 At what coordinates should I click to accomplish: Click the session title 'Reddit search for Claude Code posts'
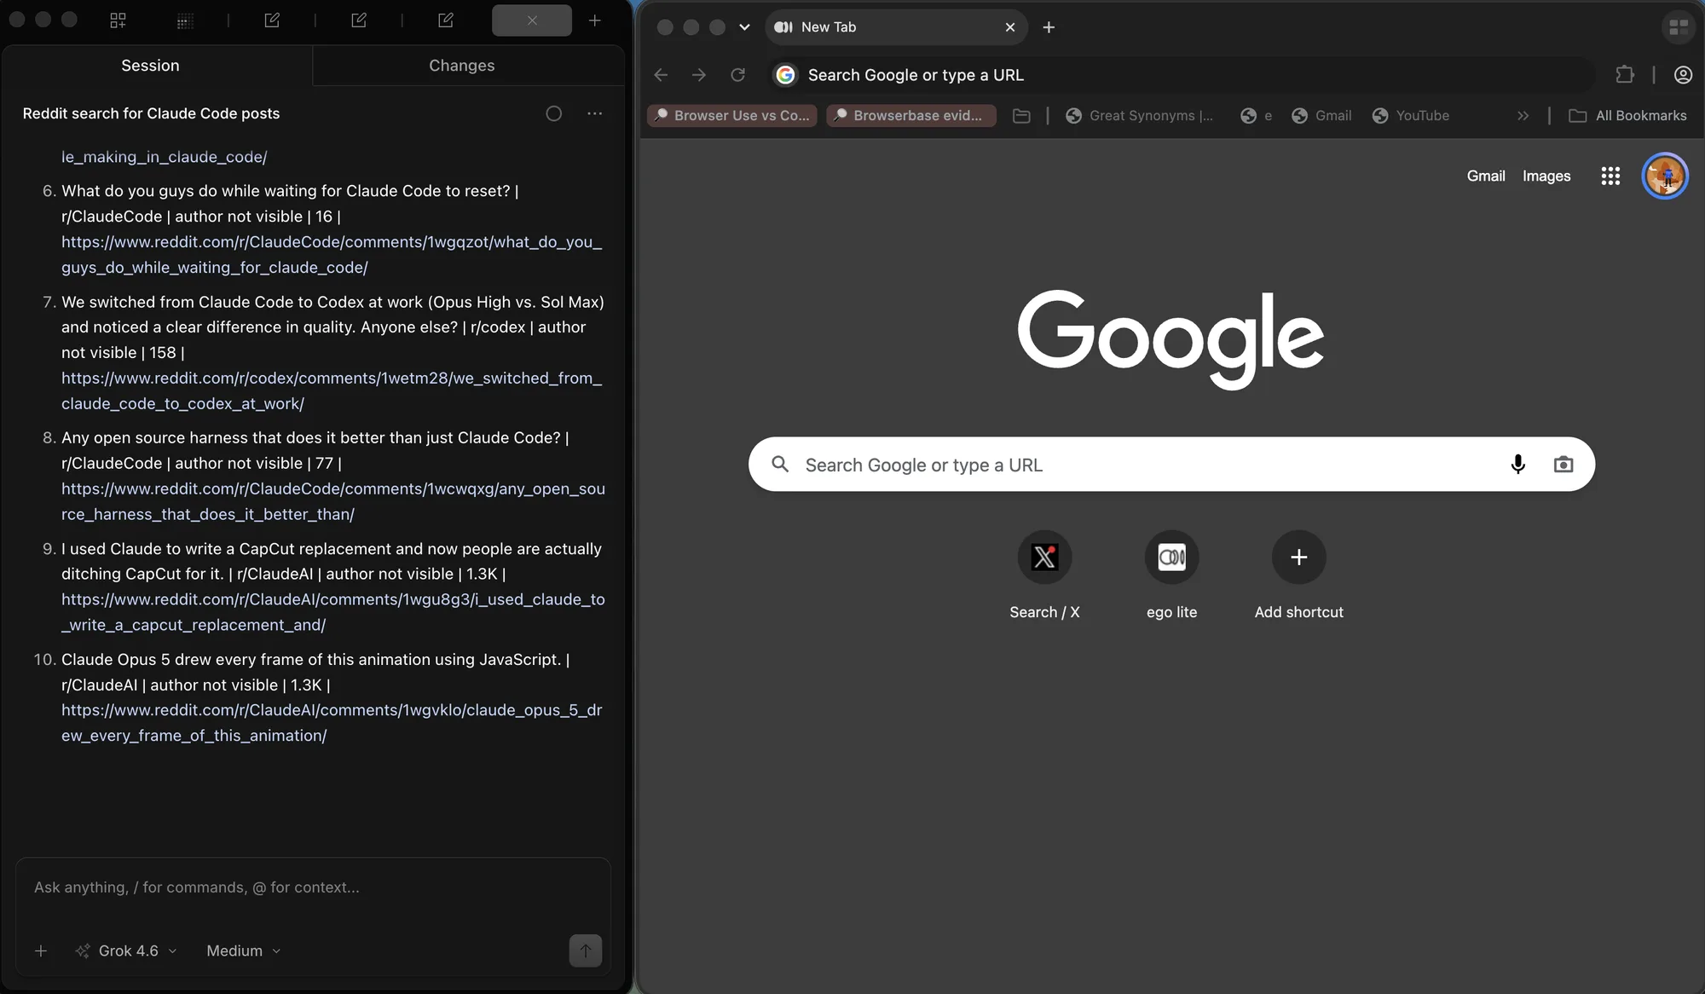point(151,113)
